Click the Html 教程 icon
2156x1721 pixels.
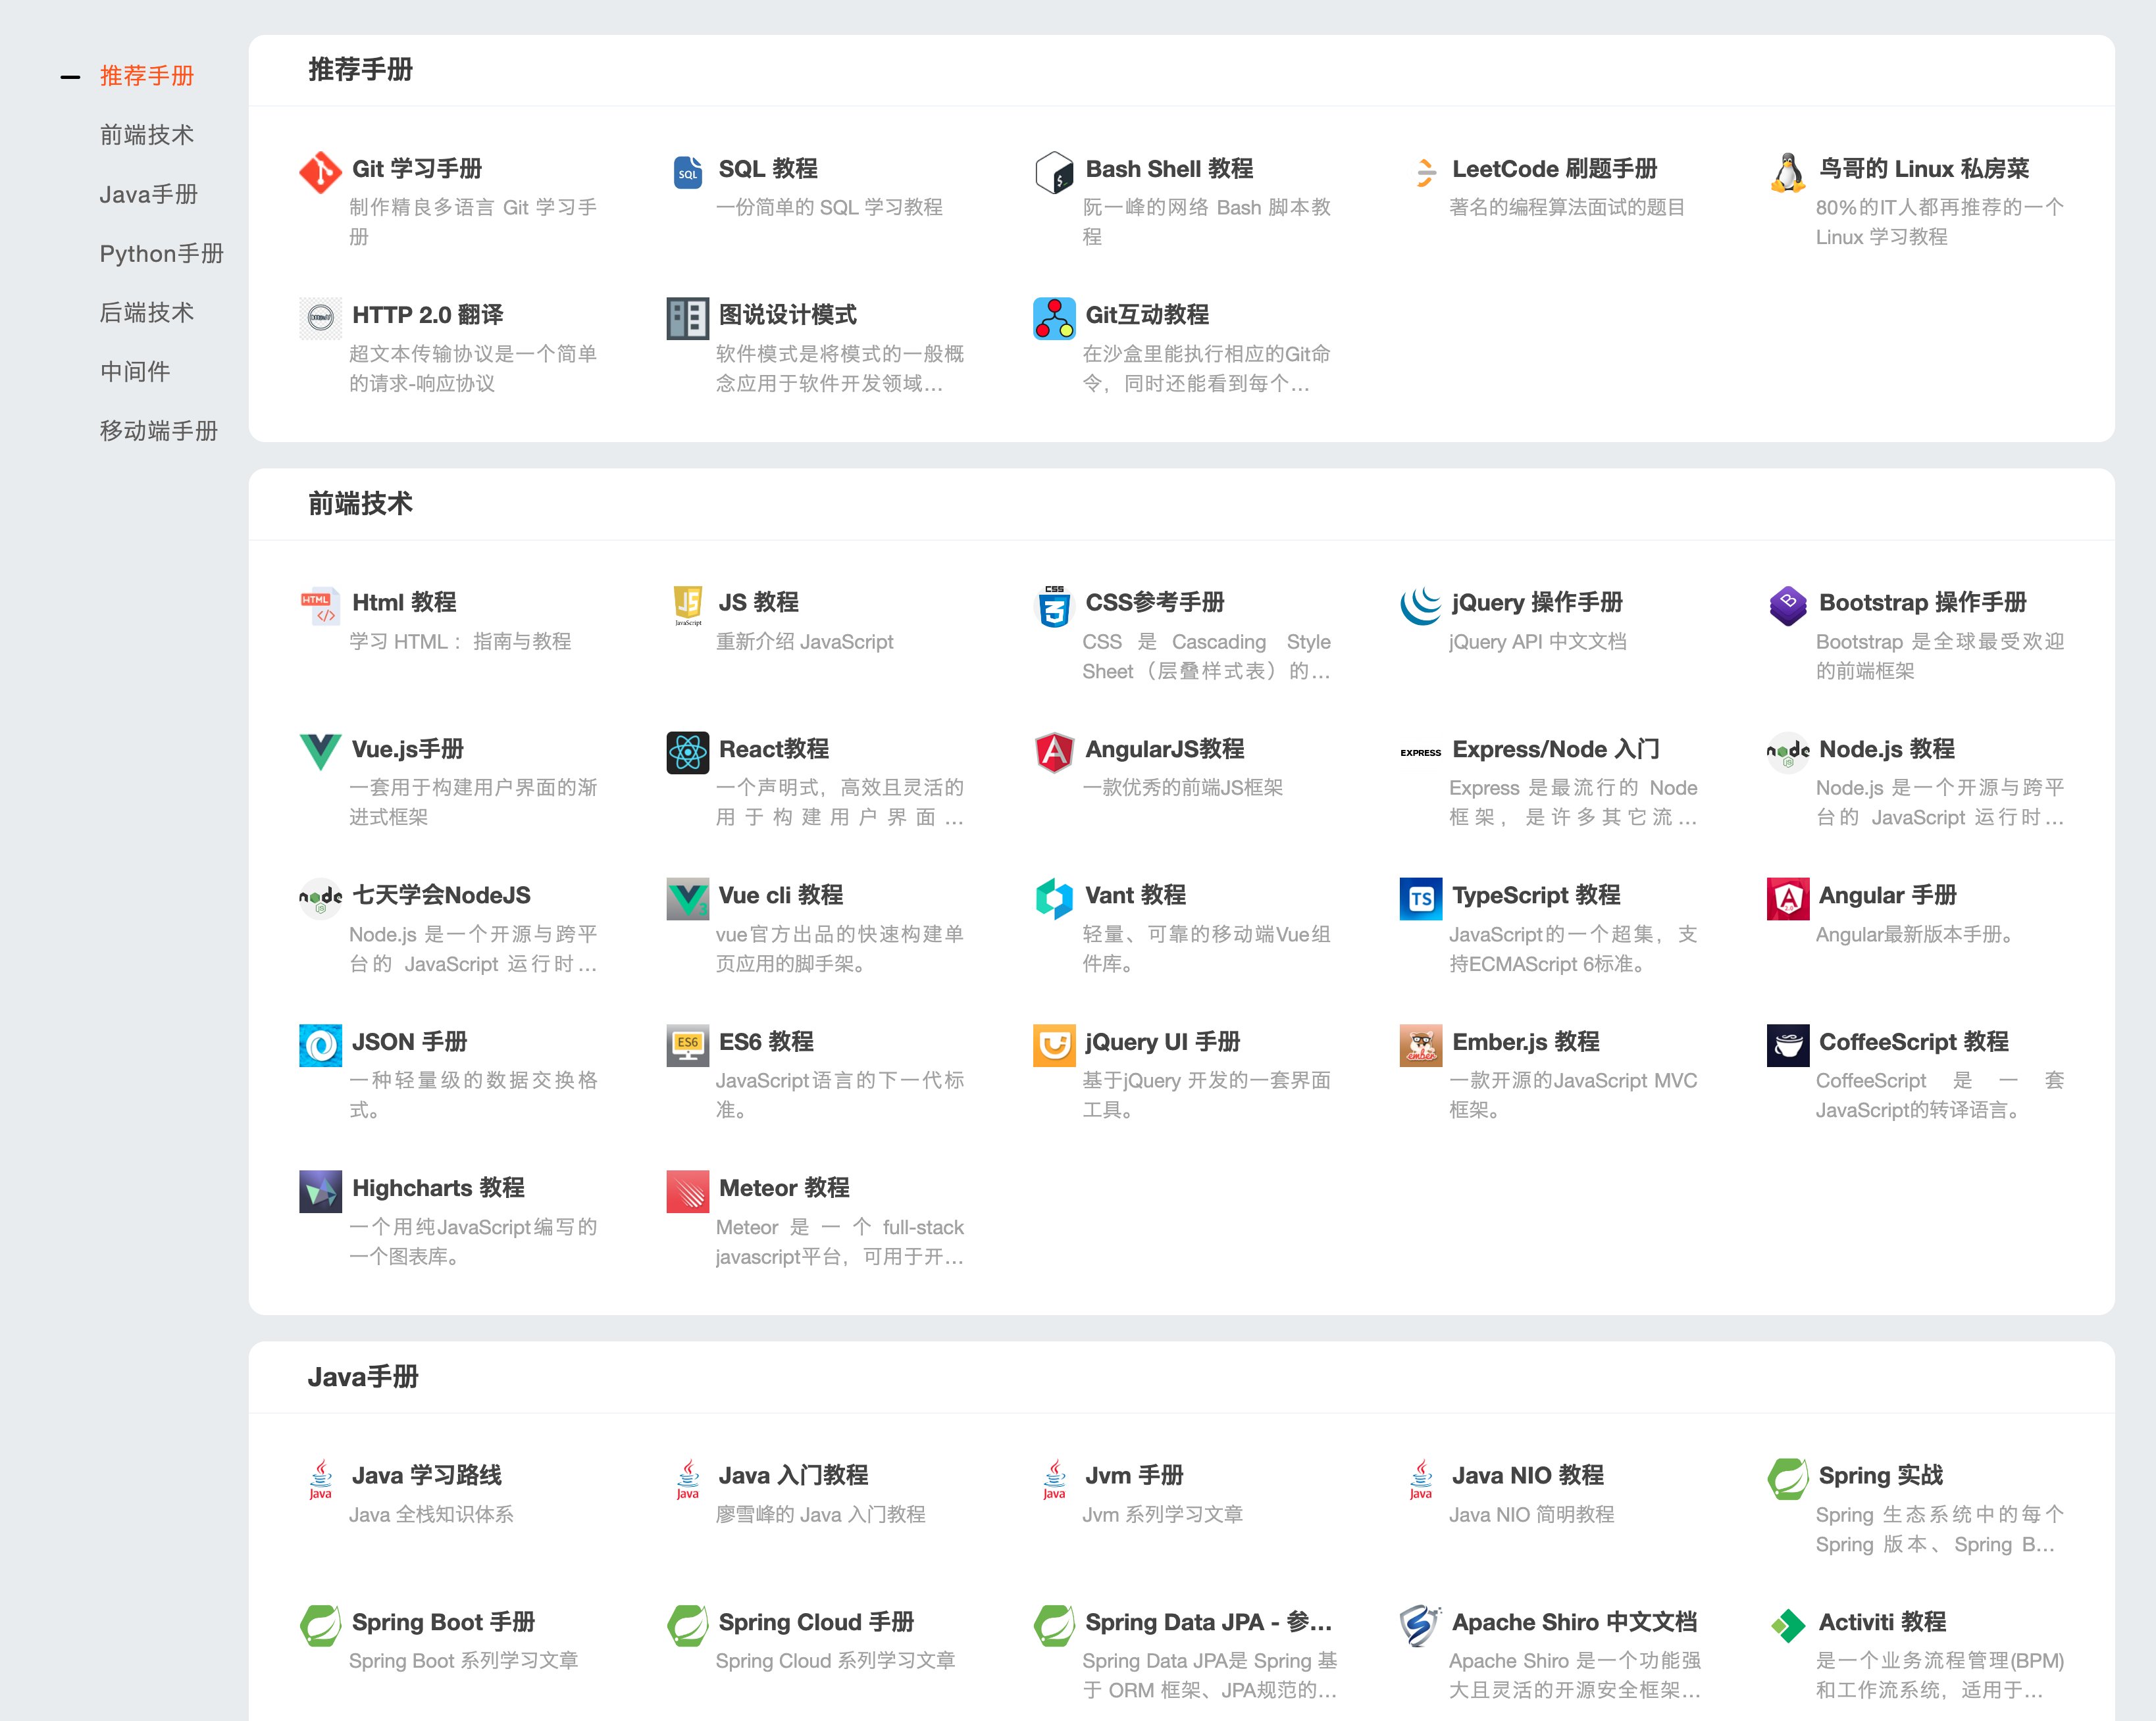320,606
